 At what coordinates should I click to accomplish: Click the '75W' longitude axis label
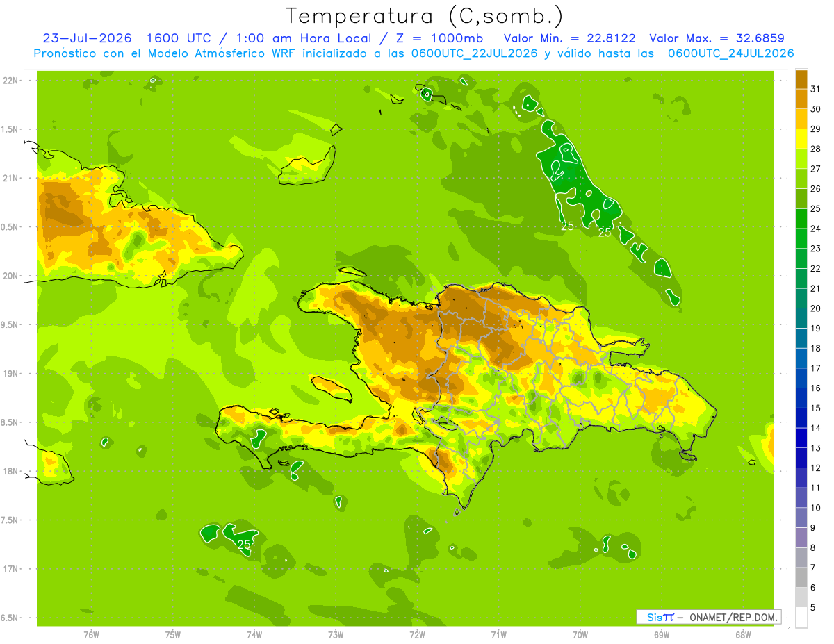[173, 635]
